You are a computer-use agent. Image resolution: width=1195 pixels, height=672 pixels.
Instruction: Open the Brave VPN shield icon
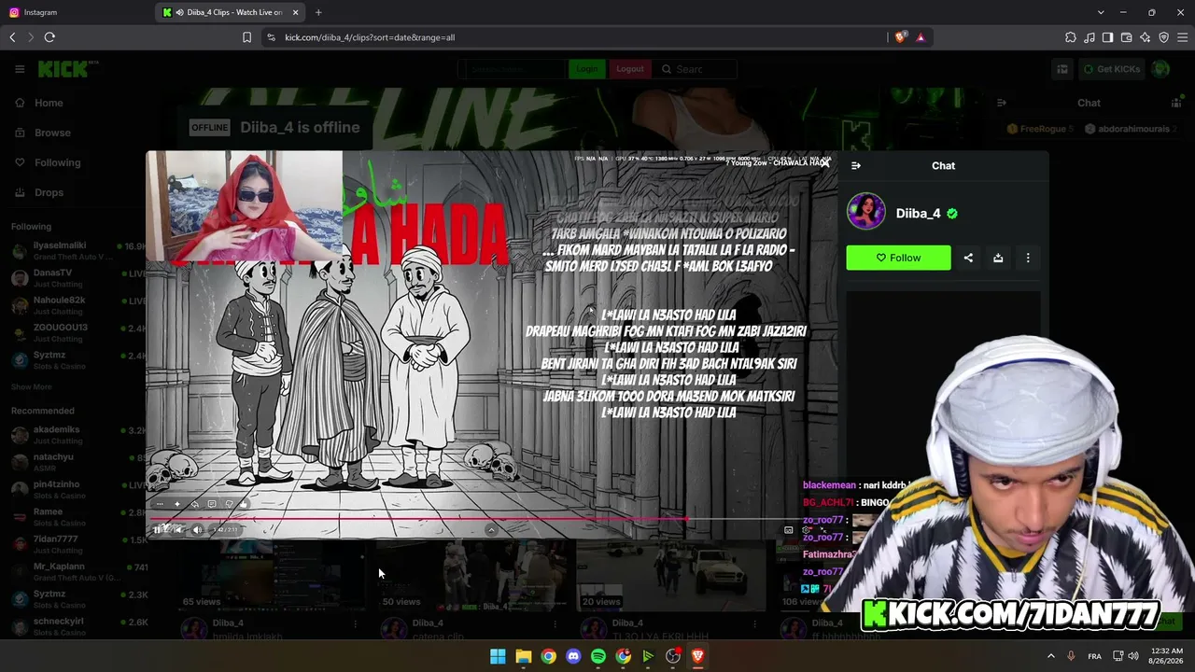[x=1163, y=37]
